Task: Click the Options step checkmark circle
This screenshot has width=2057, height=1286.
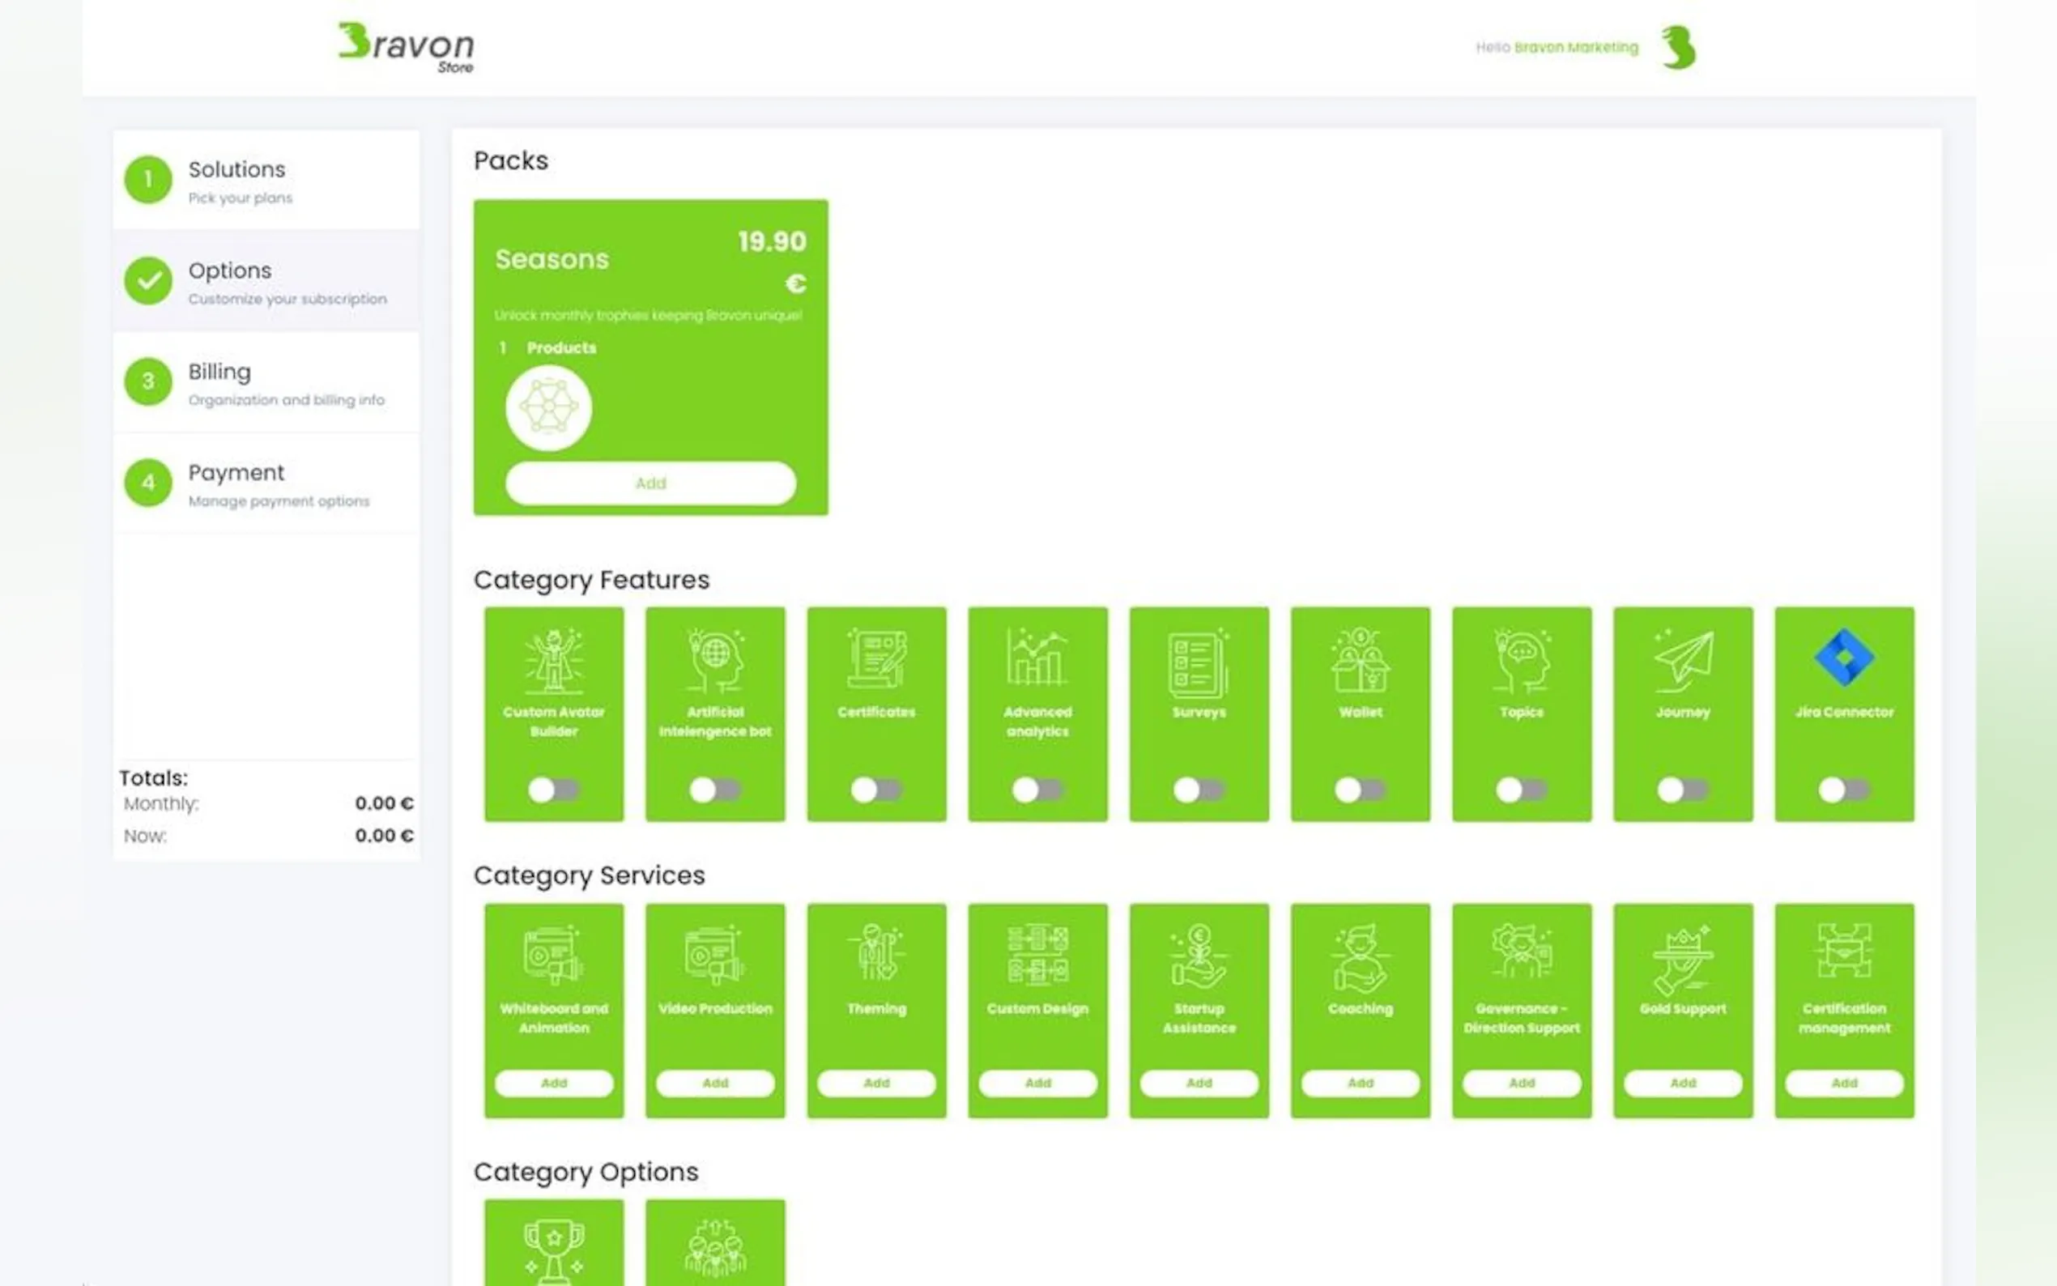Action: 148,281
